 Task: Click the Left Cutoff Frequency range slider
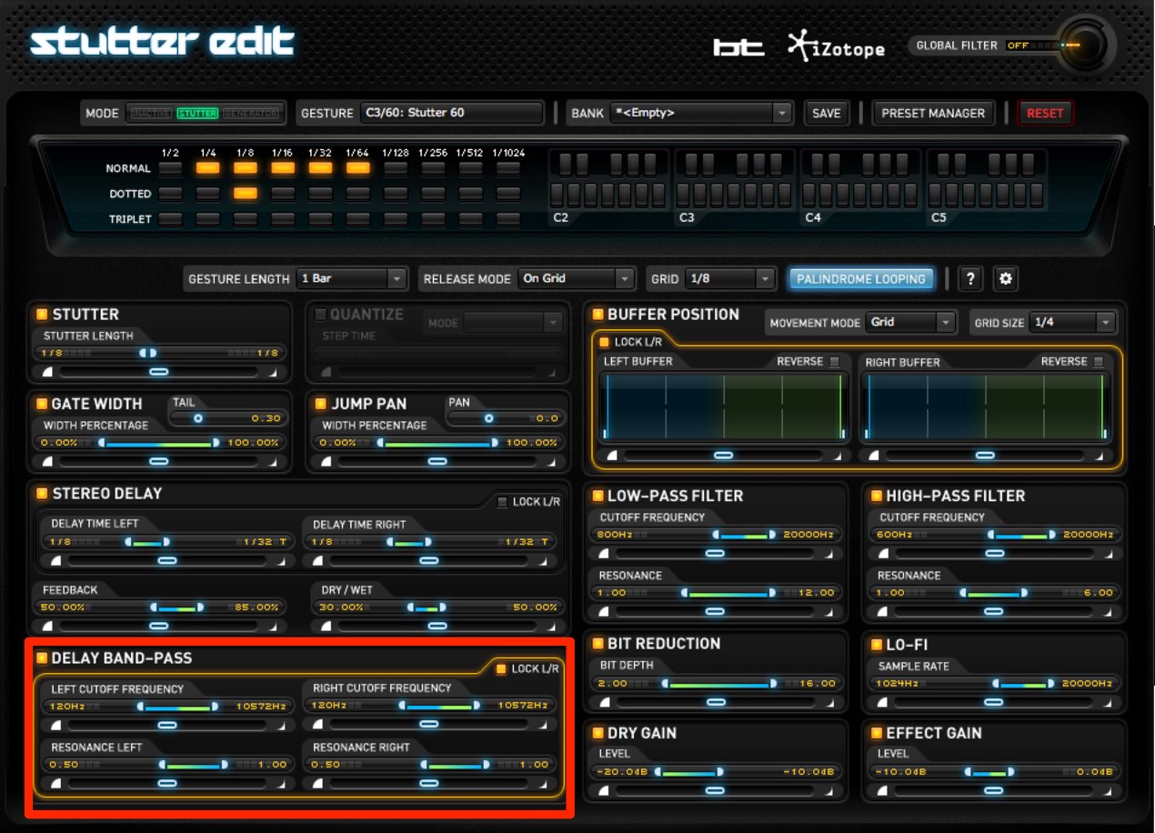(167, 706)
